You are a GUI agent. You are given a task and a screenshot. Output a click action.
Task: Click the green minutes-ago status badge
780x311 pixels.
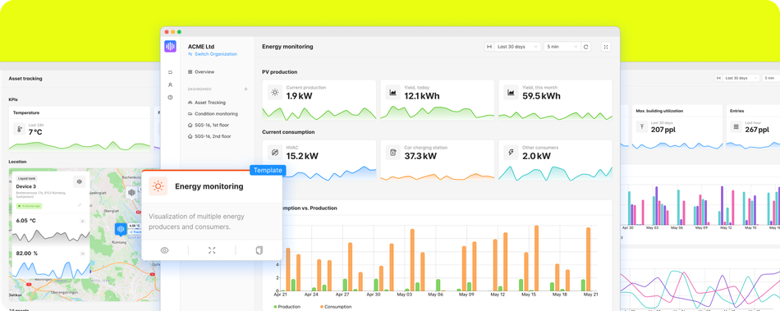coord(29,205)
